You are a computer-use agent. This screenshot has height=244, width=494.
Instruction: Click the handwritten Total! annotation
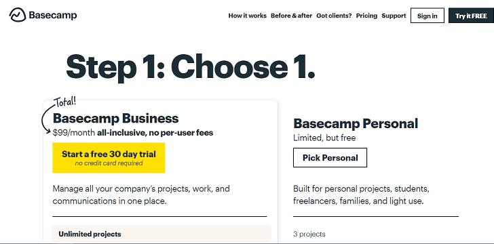point(66,102)
